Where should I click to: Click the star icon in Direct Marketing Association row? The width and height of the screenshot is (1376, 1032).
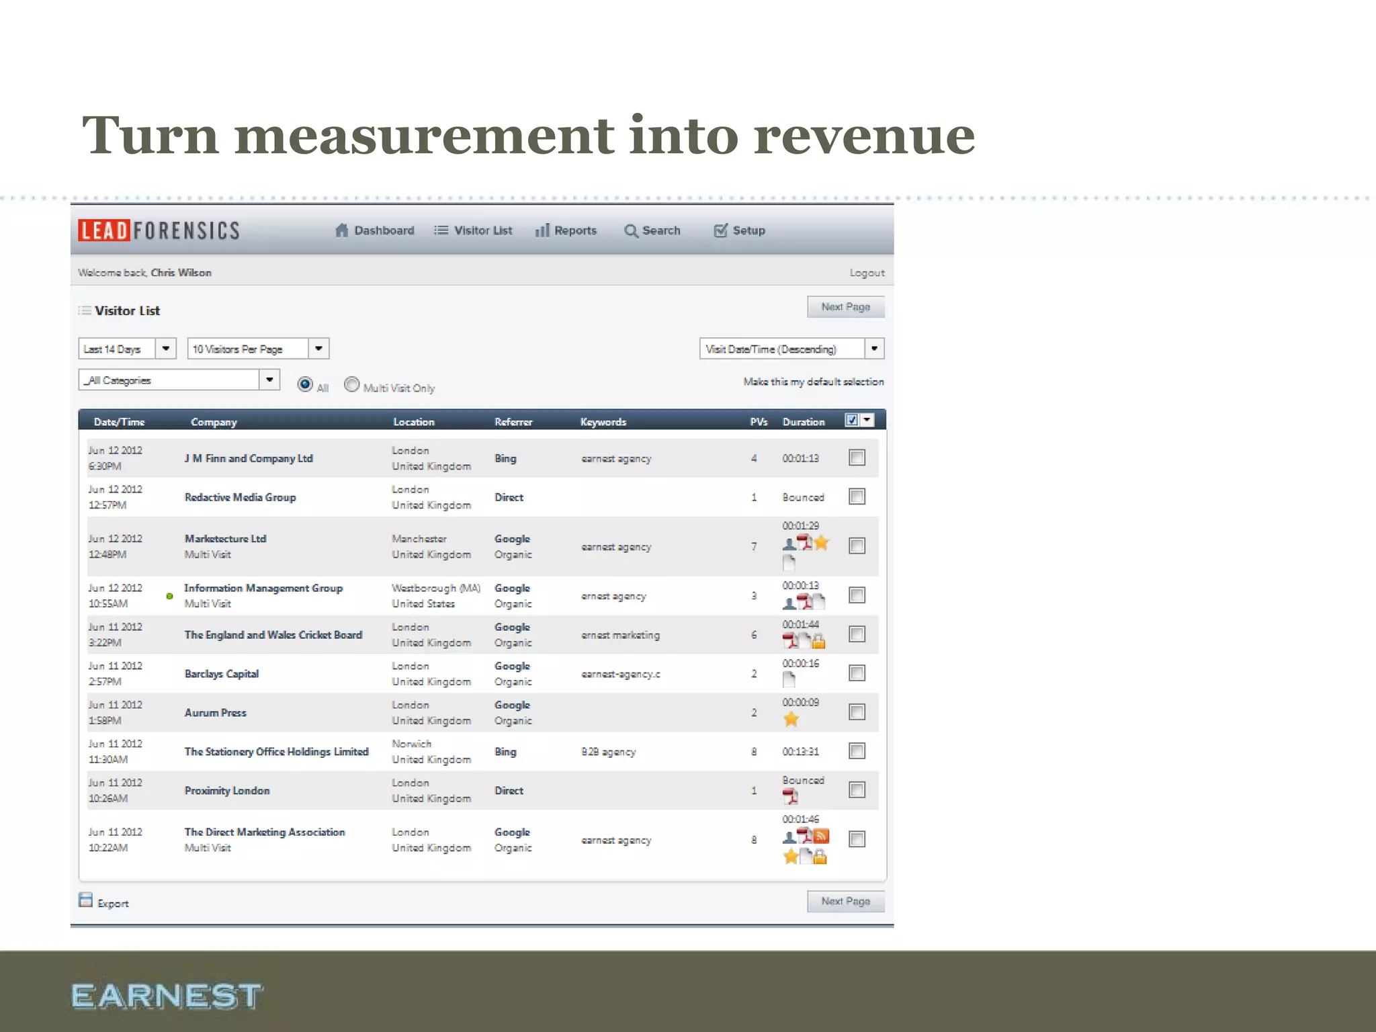[791, 857]
